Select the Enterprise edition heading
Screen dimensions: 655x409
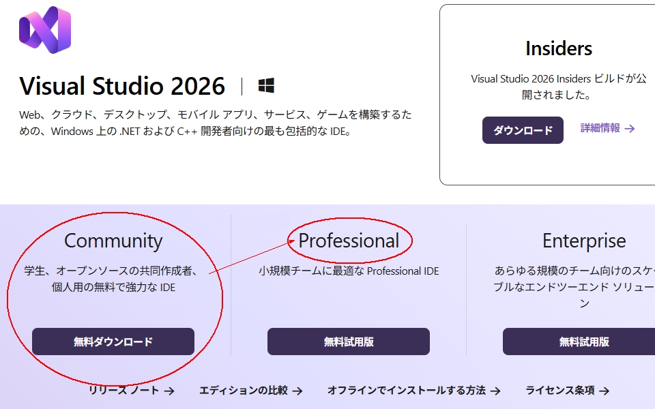[x=583, y=241]
